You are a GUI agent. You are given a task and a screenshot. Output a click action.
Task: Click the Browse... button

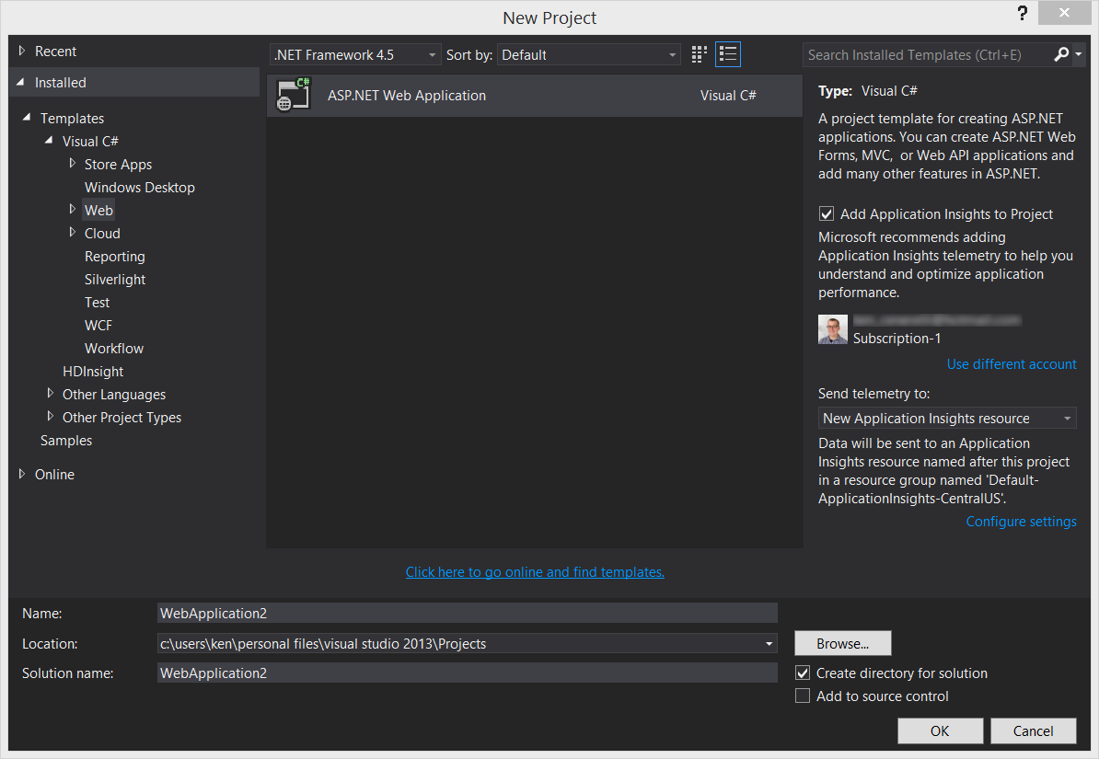[842, 643]
